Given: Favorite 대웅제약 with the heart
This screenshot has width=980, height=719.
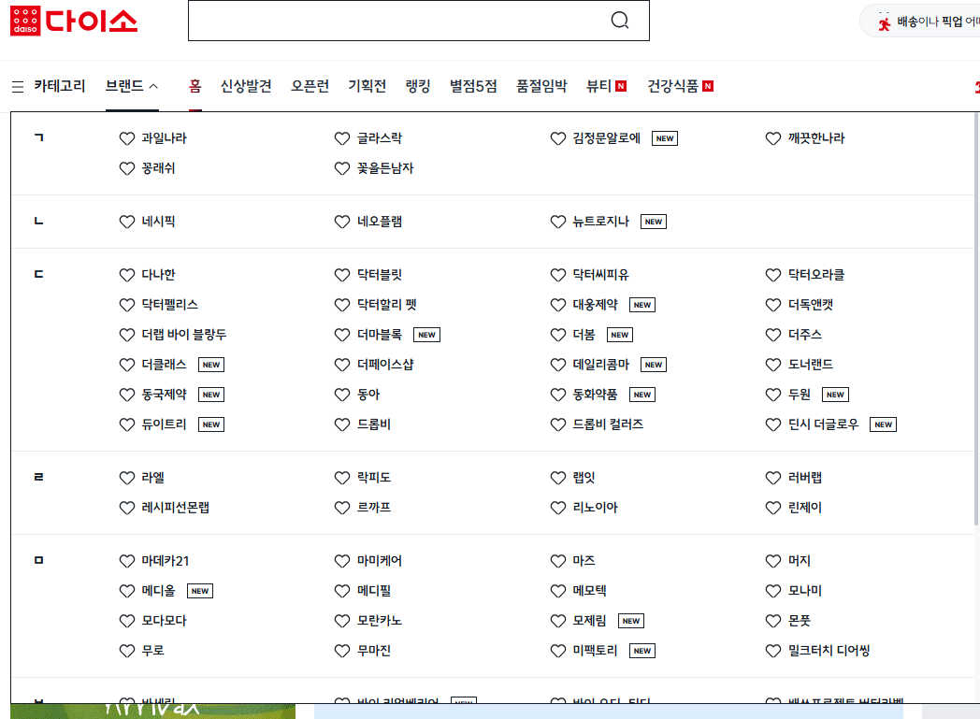Looking at the screenshot, I should click(x=558, y=305).
